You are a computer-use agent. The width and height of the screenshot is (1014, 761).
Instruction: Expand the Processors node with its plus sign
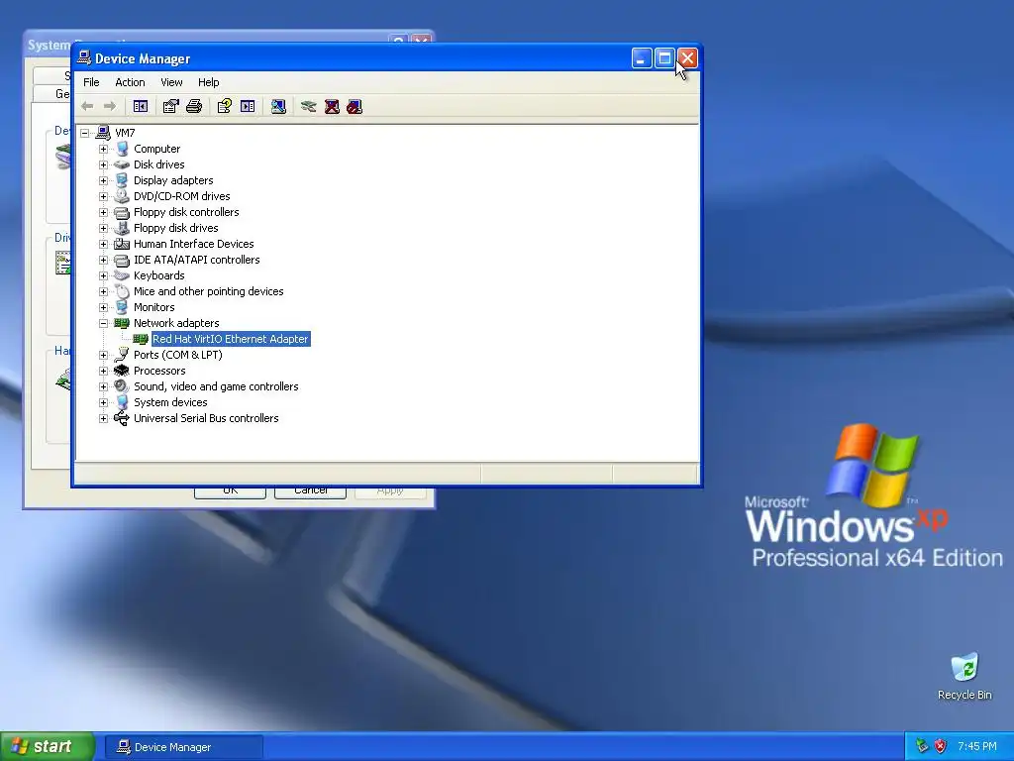103,371
